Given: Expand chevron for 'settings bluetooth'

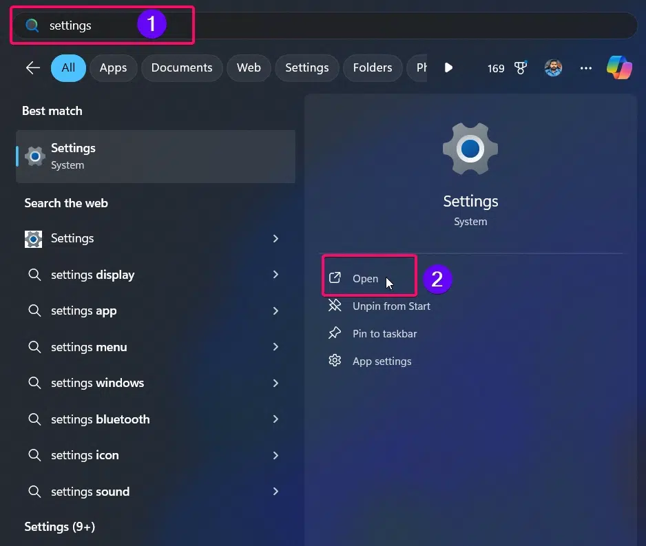Looking at the screenshot, I should tap(275, 419).
